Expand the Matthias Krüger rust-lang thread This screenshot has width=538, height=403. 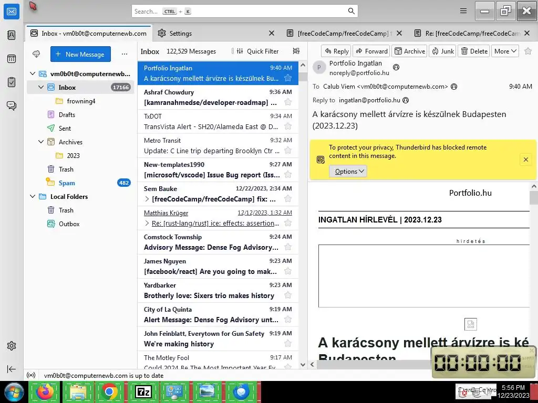pos(147,223)
